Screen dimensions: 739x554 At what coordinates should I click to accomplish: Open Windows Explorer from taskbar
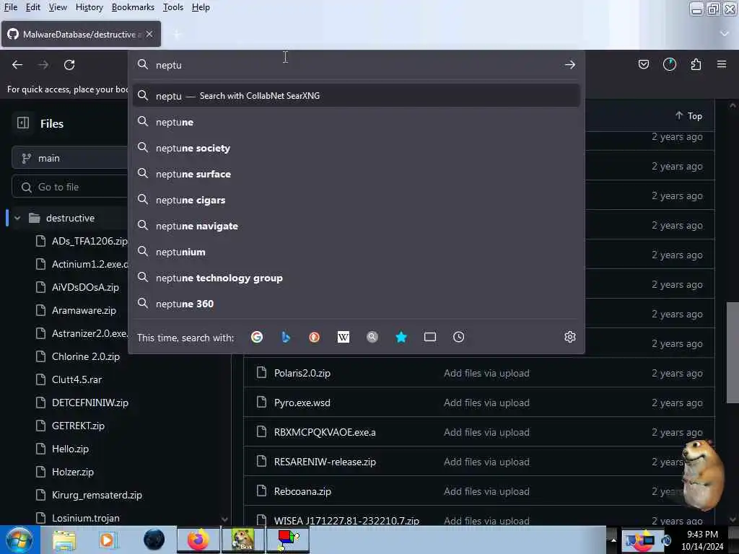[x=64, y=540]
